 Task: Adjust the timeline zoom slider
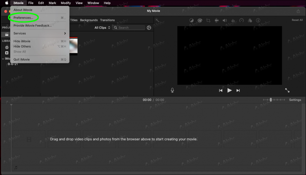point(271,100)
